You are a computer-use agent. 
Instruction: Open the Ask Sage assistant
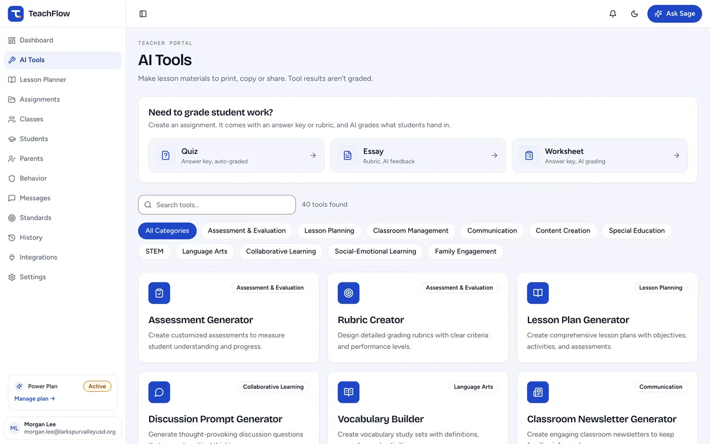pyautogui.click(x=674, y=14)
